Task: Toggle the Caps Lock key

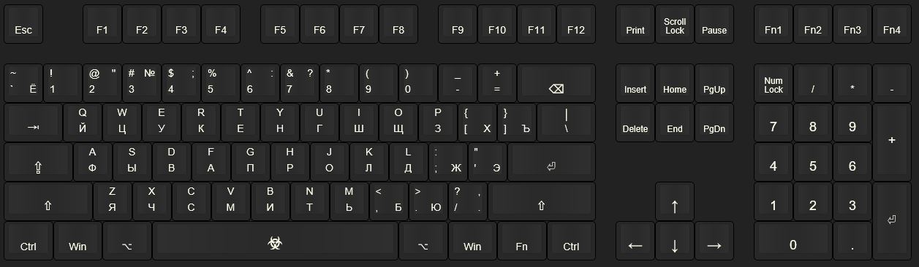Action: [x=39, y=163]
